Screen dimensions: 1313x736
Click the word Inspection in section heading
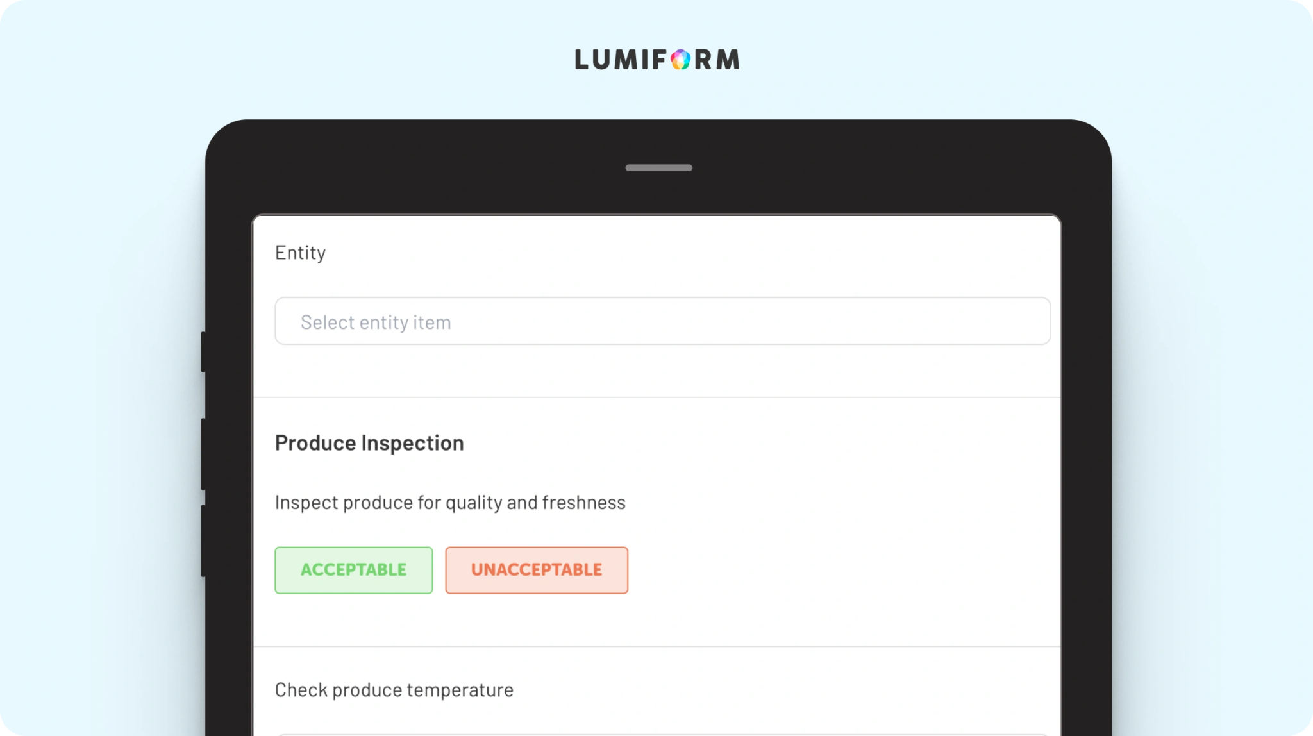pyautogui.click(x=412, y=443)
